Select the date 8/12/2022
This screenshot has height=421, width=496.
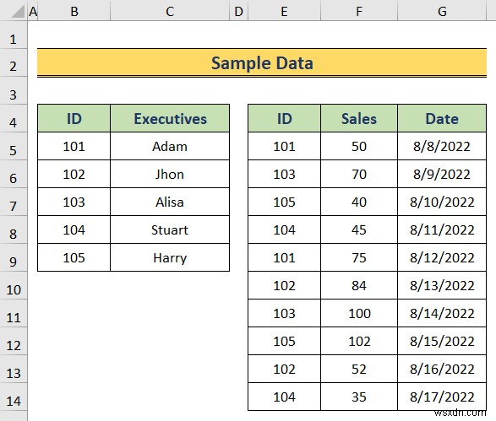442,257
